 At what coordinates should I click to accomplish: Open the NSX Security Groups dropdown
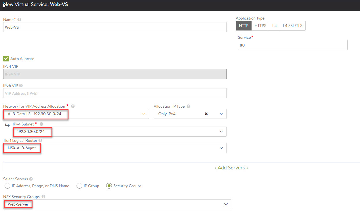pyautogui.click(x=226, y=204)
